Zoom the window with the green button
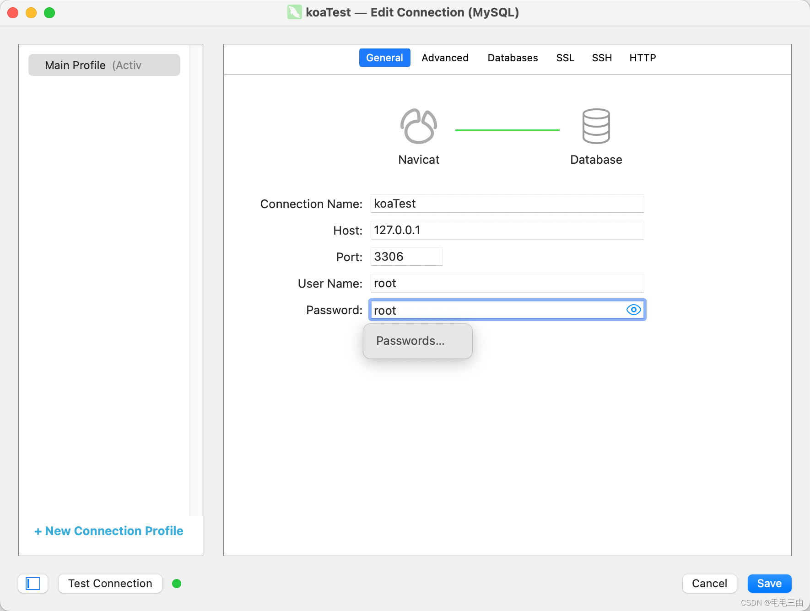This screenshot has width=810, height=611. 49,13
